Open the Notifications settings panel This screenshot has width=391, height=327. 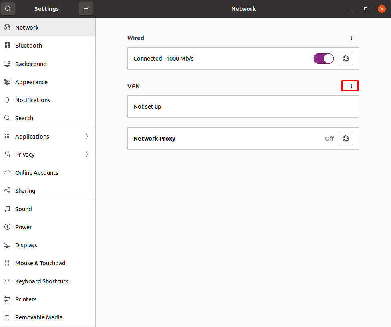click(x=33, y=100)
